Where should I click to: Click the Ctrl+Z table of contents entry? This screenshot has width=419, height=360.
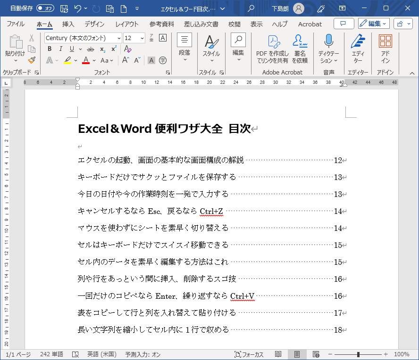pyautogui.click(x=151, y=211)
